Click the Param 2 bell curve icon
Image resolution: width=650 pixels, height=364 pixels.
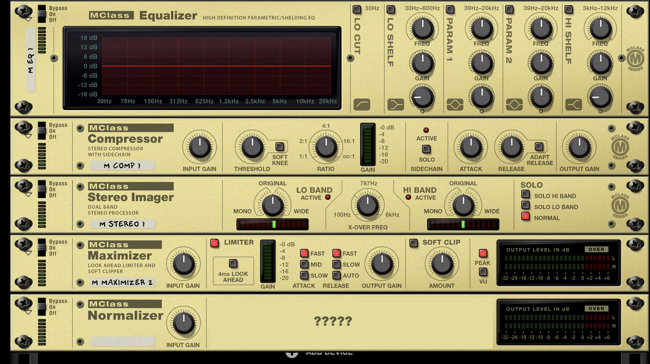tap(514, 104)
